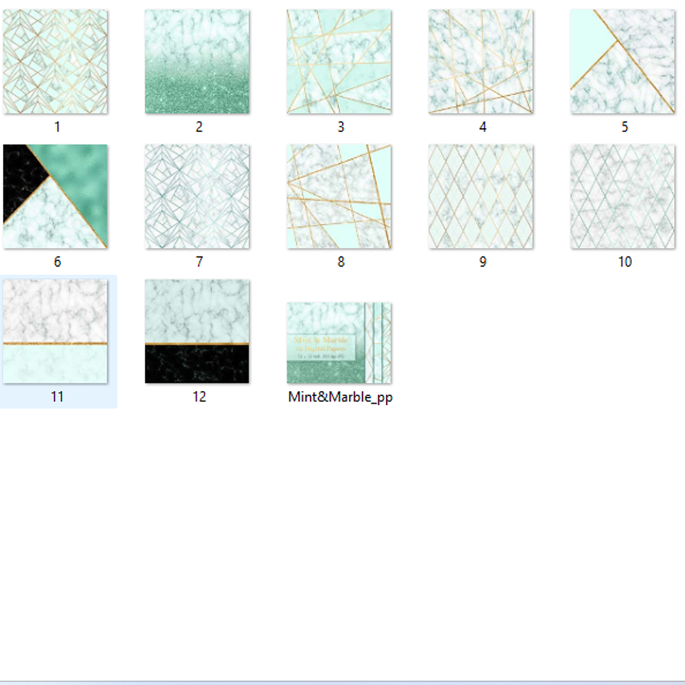Select thumbnail 1 with gold geometric pattern
This screenshot has height=685, width=685.
click(x=55, y=62)
